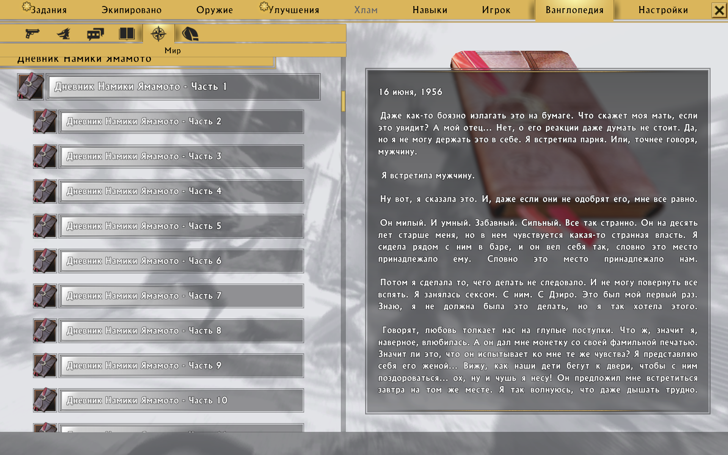Open the pistol weapons category icon
Screen dimensions: 728x455
pyautogui.click(x=32, y=34)
